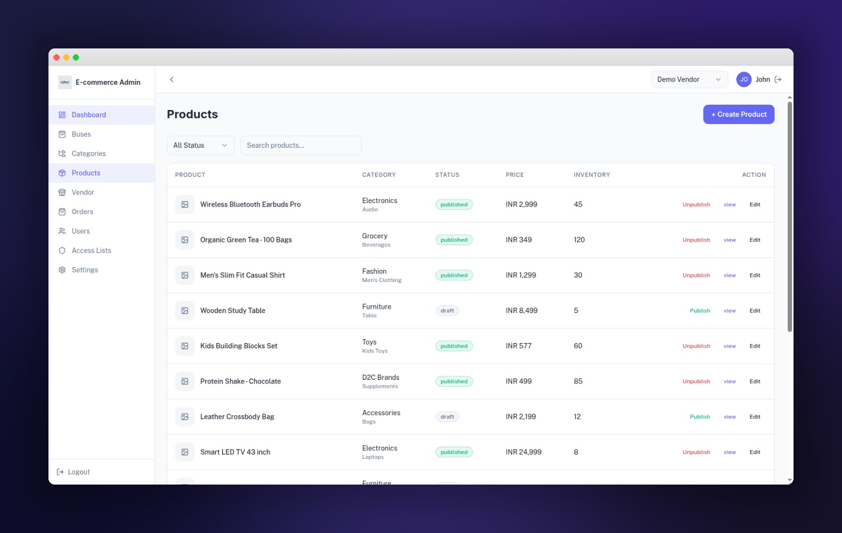The image size is (842, 533).
Task: Select the Vendor storefront icon
Action: point(62,192)
